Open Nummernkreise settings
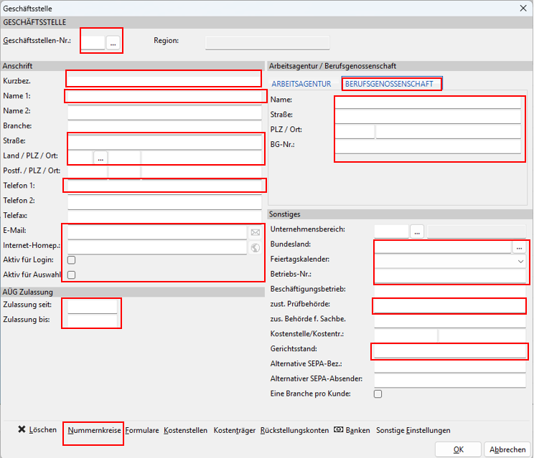Viewport: 534px width, 458px height. coord(94,431)
